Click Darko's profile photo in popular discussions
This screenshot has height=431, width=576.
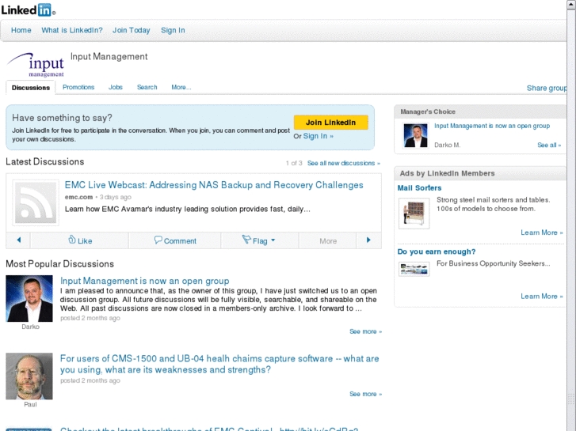(29, 299)
